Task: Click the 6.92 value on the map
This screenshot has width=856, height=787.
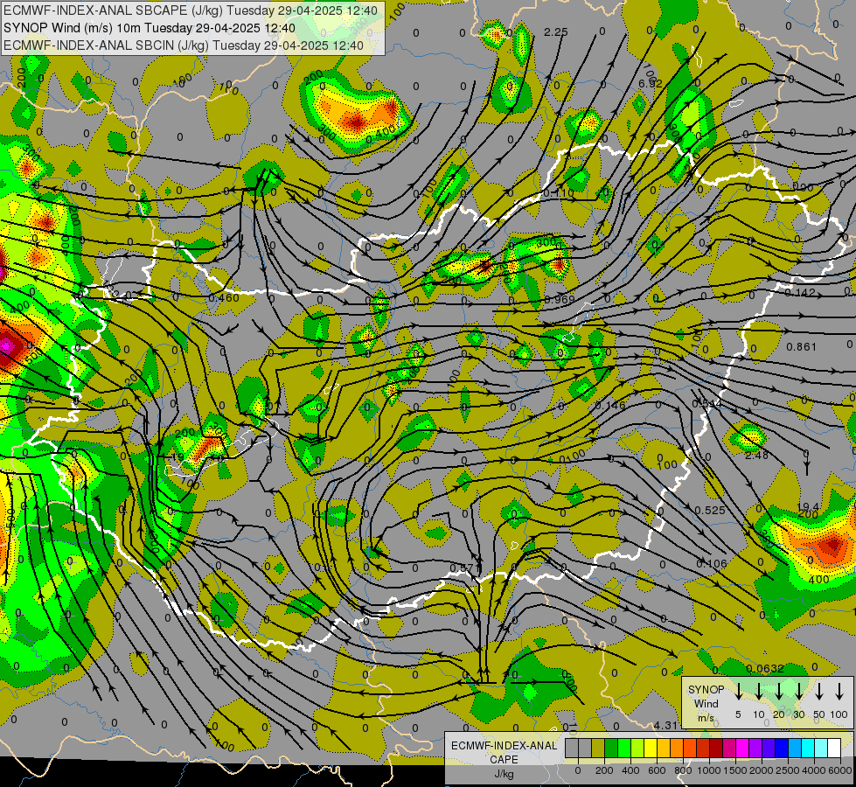Action: (x=651, y=84)
